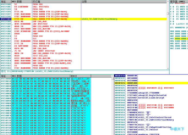The width and height of the screenshot is (188, 135).
Task: Select stack entry 返回到 01C50229 来自 01C51072
Action: pyautogui.click(x=156, y=88)
